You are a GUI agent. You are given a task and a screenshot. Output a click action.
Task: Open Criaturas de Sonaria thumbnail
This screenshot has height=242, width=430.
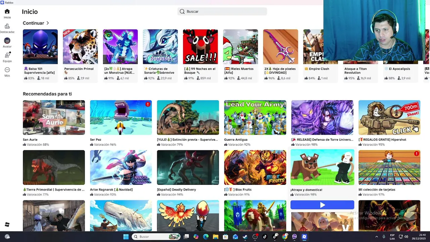coord(160,47)
